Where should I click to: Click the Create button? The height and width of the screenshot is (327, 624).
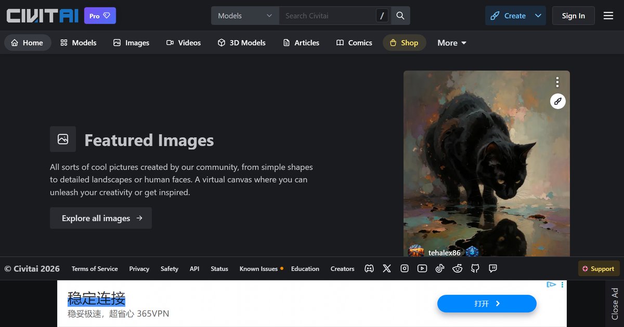click(508, 16)
